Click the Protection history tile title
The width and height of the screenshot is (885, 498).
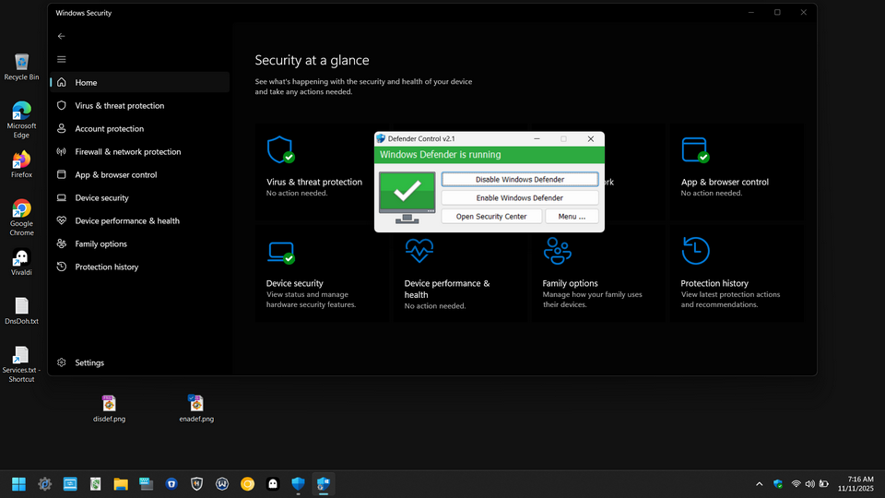[714, 283]
